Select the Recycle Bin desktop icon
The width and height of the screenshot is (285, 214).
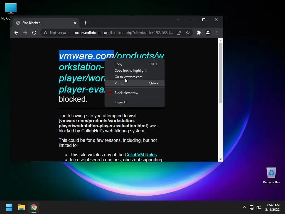[271, 176]
